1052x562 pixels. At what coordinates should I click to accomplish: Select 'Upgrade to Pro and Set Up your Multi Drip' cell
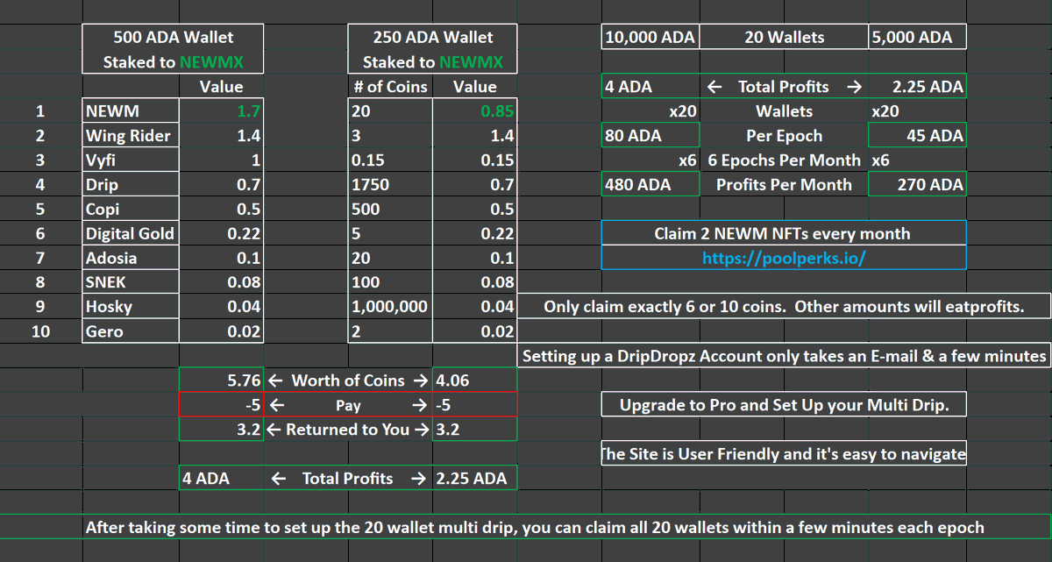(x=784, y=405)
